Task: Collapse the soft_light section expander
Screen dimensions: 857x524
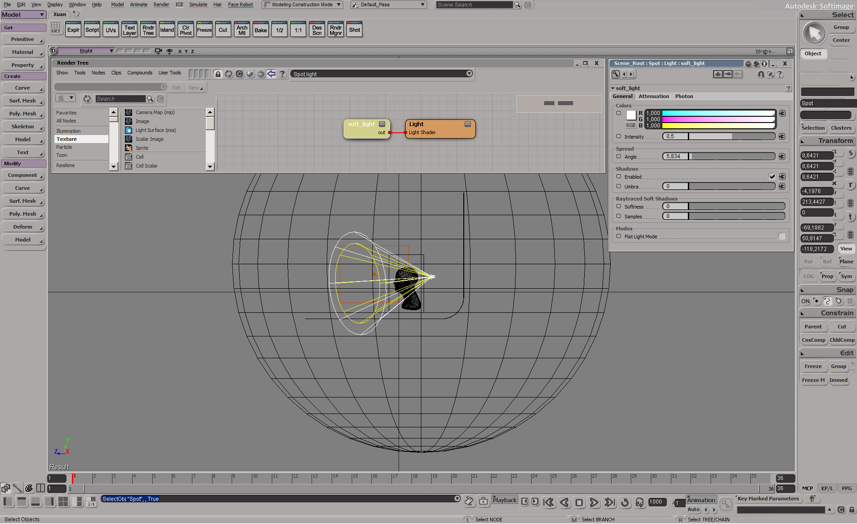Action: [613, 88]
